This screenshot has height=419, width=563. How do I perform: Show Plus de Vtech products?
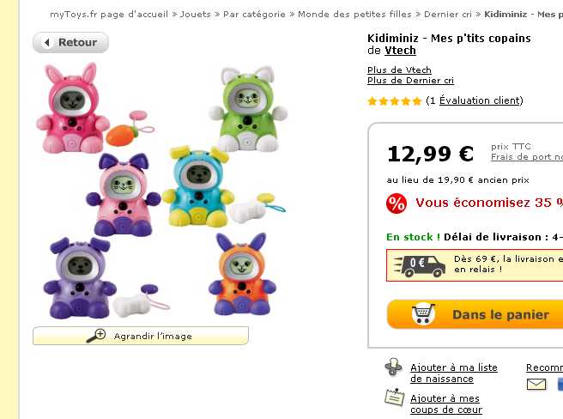[x=399, y=70]
